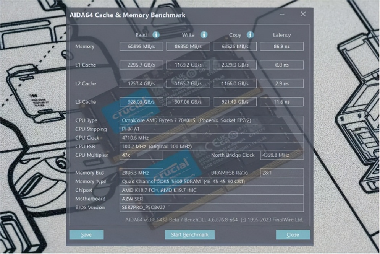Click Memory Type field Quad Channel DDR5-5600
This screenshot has width=380, height=254.
point(211,181)
